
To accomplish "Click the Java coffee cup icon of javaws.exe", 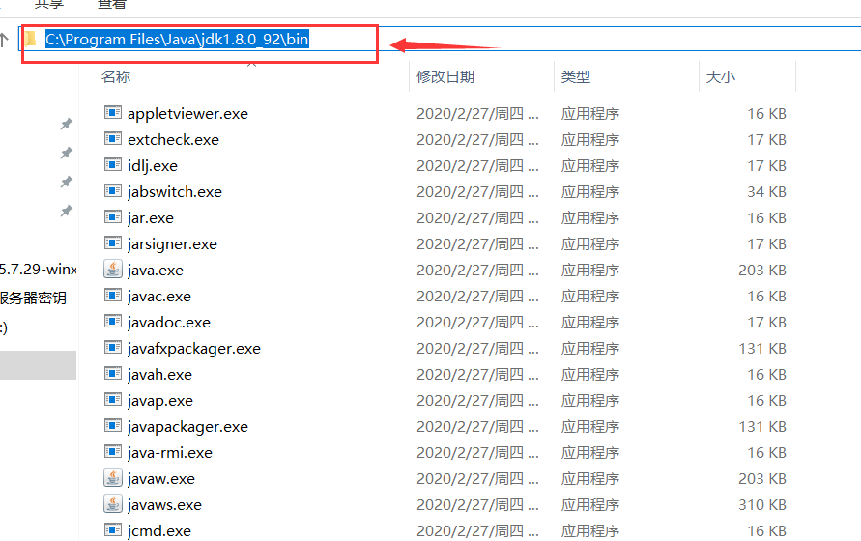I will point(112,503).
